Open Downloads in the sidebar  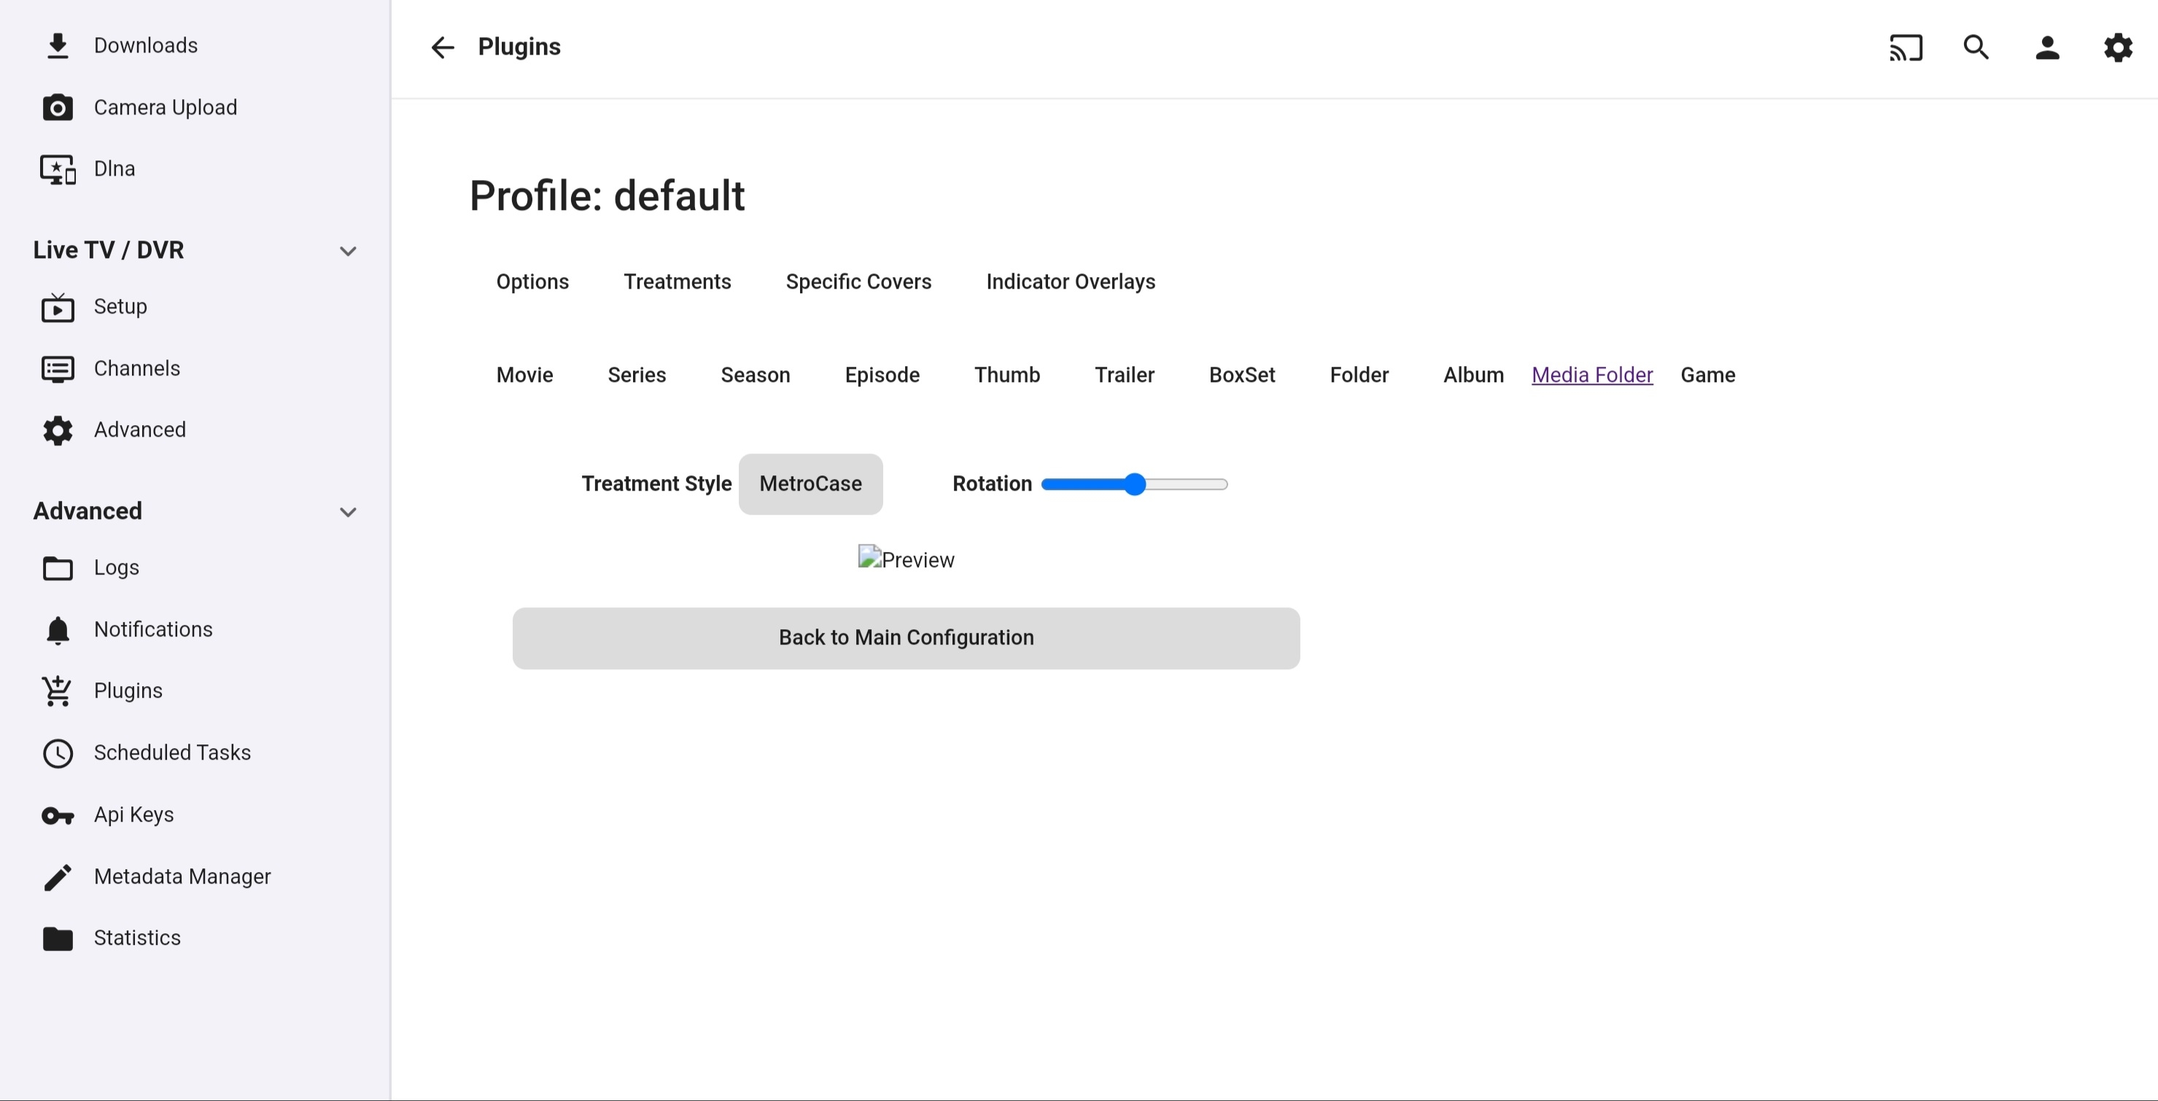(145, 46)
